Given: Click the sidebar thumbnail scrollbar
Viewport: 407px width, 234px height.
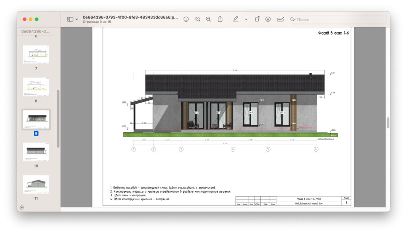Looking at the screenshot, I should [58, 119].
